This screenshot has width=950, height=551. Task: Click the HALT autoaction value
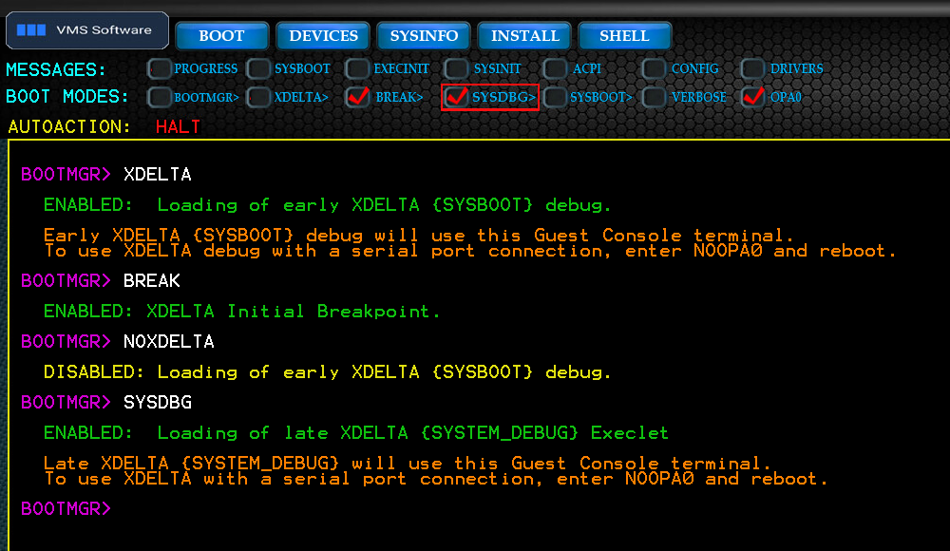point(178,126)
